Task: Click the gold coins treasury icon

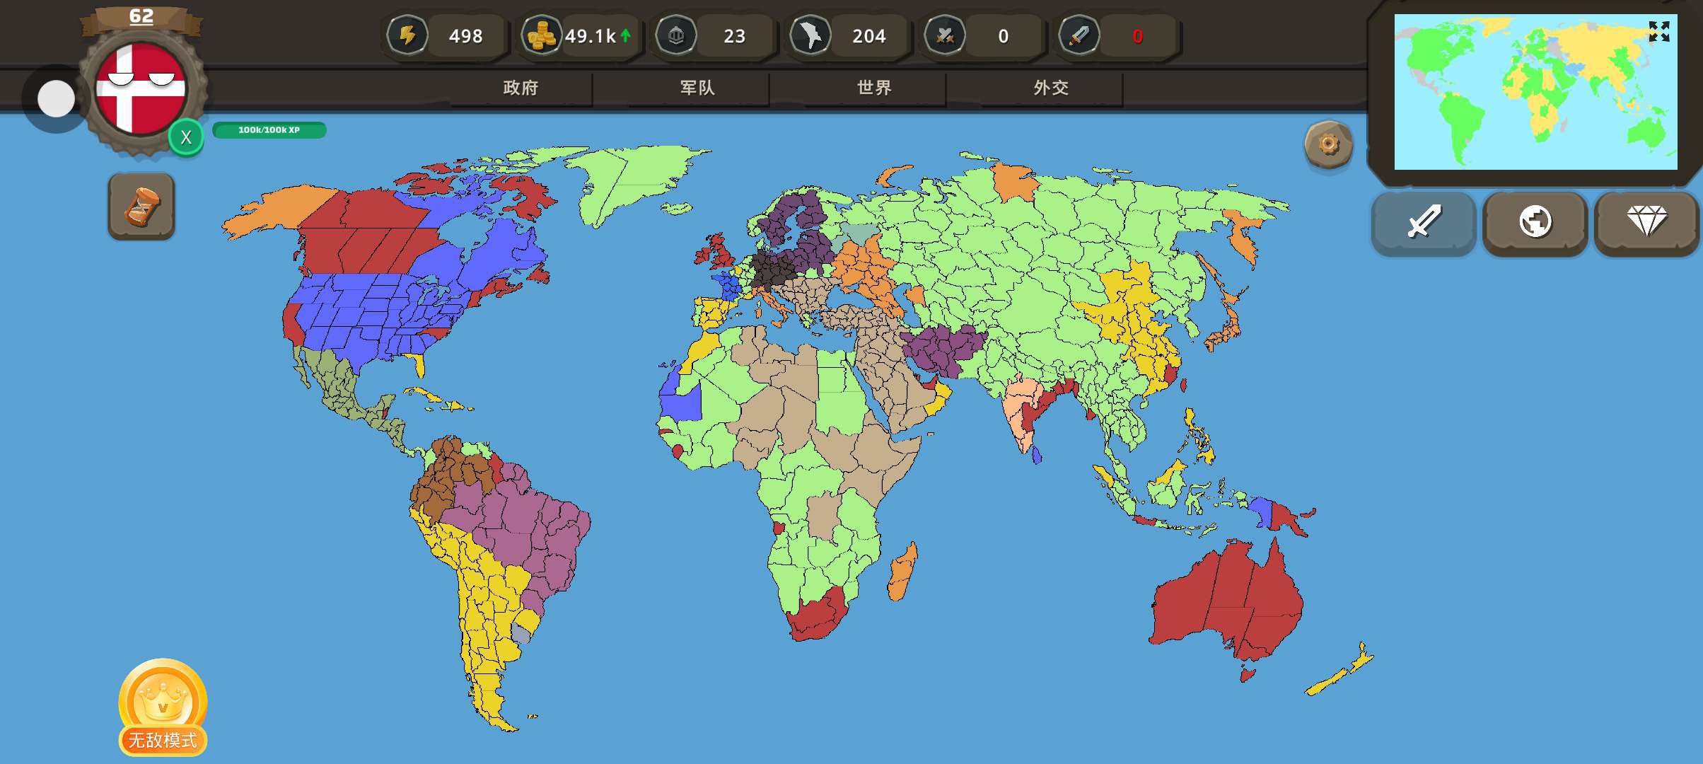Action: [x=541, y=35]
